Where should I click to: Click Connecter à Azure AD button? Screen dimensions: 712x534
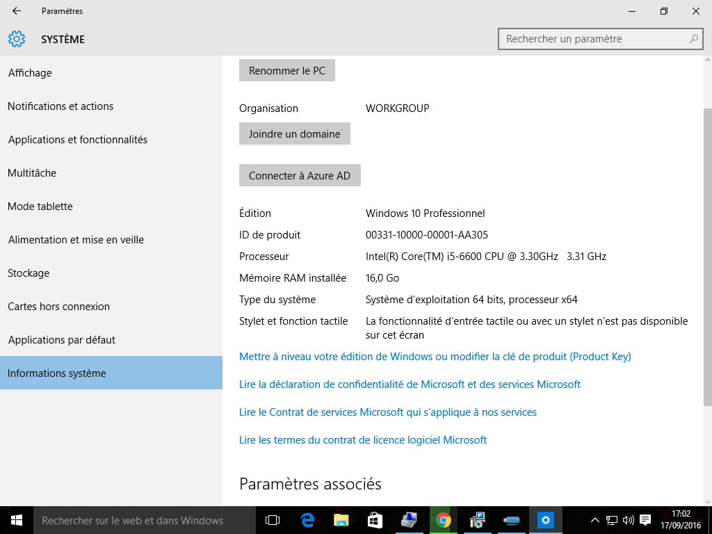coord(300,175)
